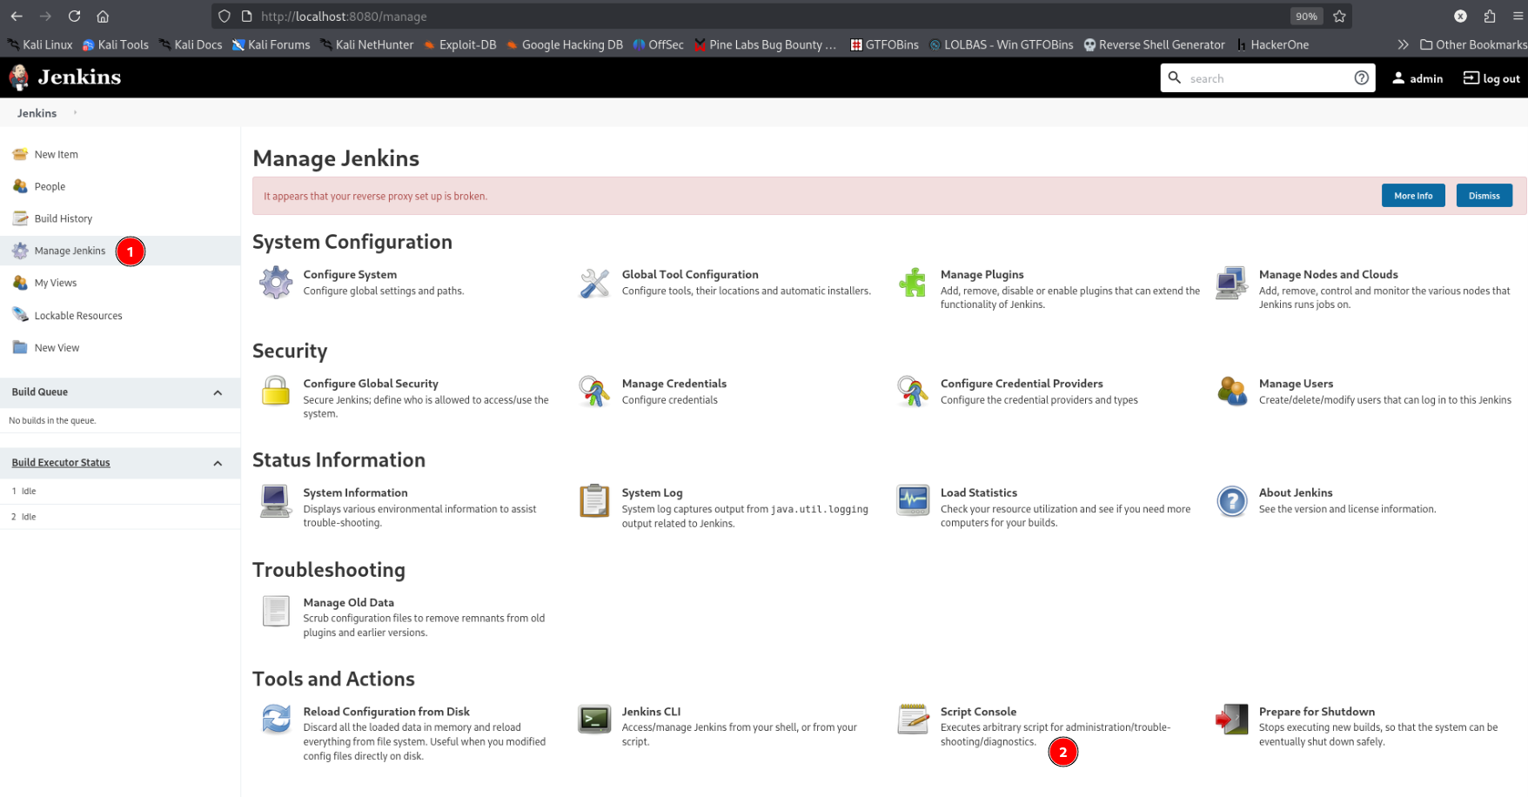Focus the Jenkins search box
1528x797 pixels.
1267,78
